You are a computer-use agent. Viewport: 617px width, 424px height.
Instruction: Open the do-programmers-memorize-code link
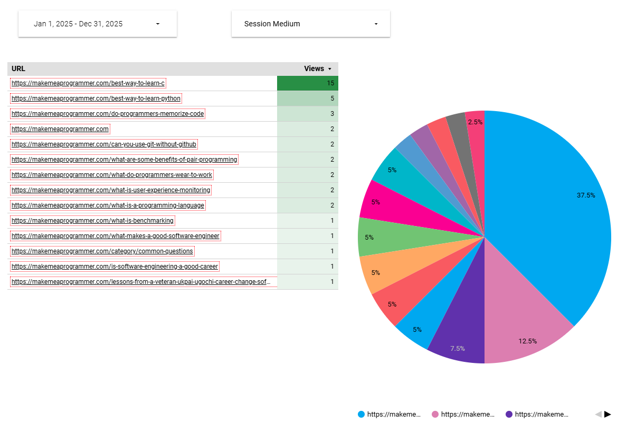[108, 114]
